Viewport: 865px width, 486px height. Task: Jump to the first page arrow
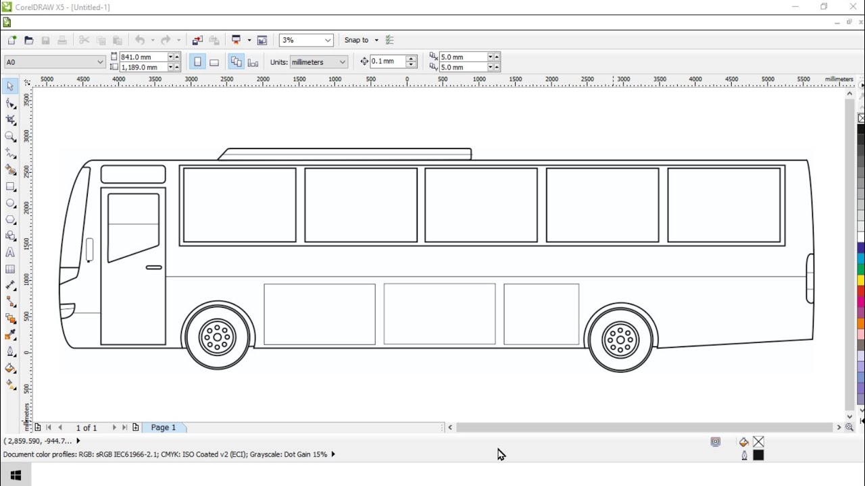click(x=49, y=427)
